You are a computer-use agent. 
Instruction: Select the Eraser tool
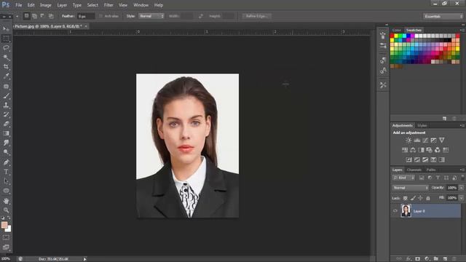point(6,124)
